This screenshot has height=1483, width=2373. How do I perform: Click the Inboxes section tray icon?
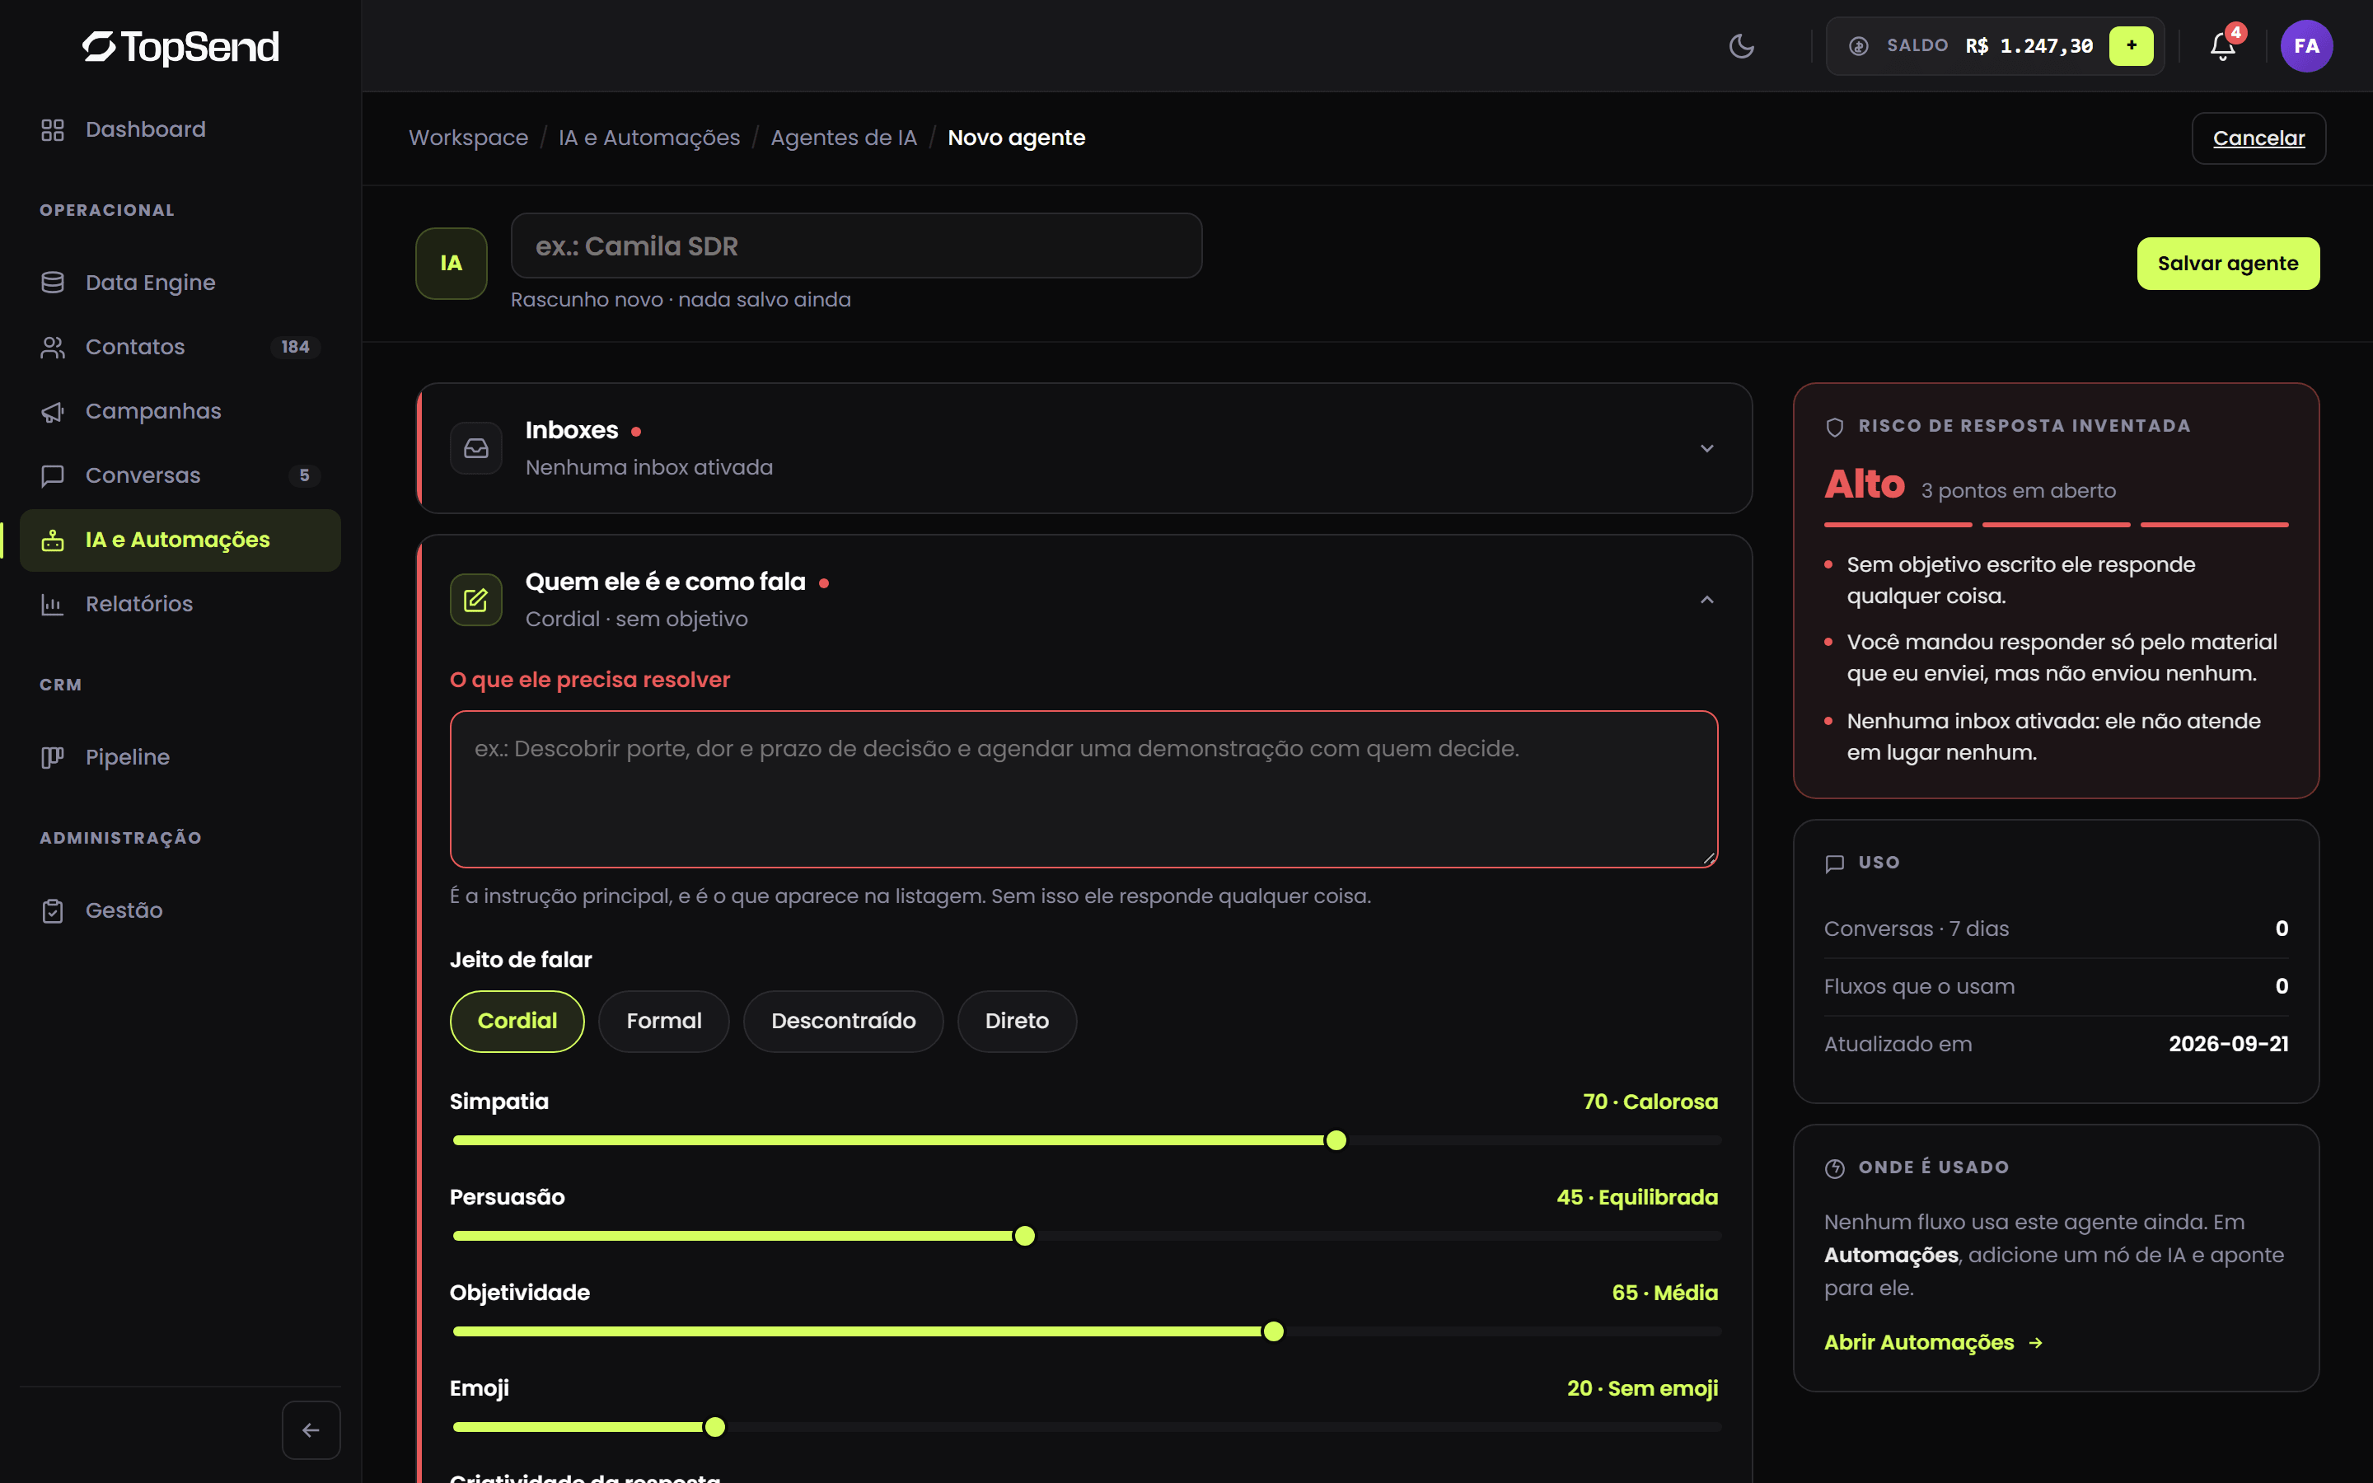click(x=475, y=448)
